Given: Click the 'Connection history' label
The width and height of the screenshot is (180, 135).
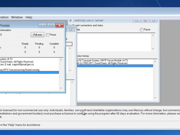Looking at the screenshot, I should click(83, 56).
